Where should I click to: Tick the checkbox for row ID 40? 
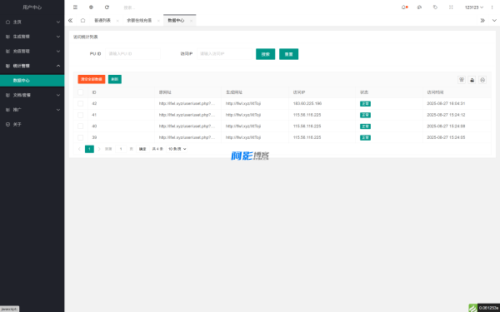click(80, 126)
